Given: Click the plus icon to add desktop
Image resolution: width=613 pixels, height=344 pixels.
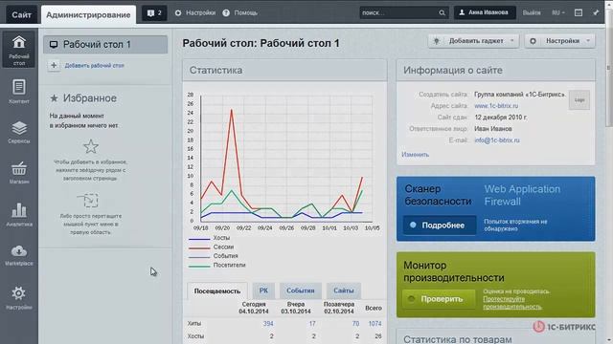Looking at the screenshot, I should 54,66.
